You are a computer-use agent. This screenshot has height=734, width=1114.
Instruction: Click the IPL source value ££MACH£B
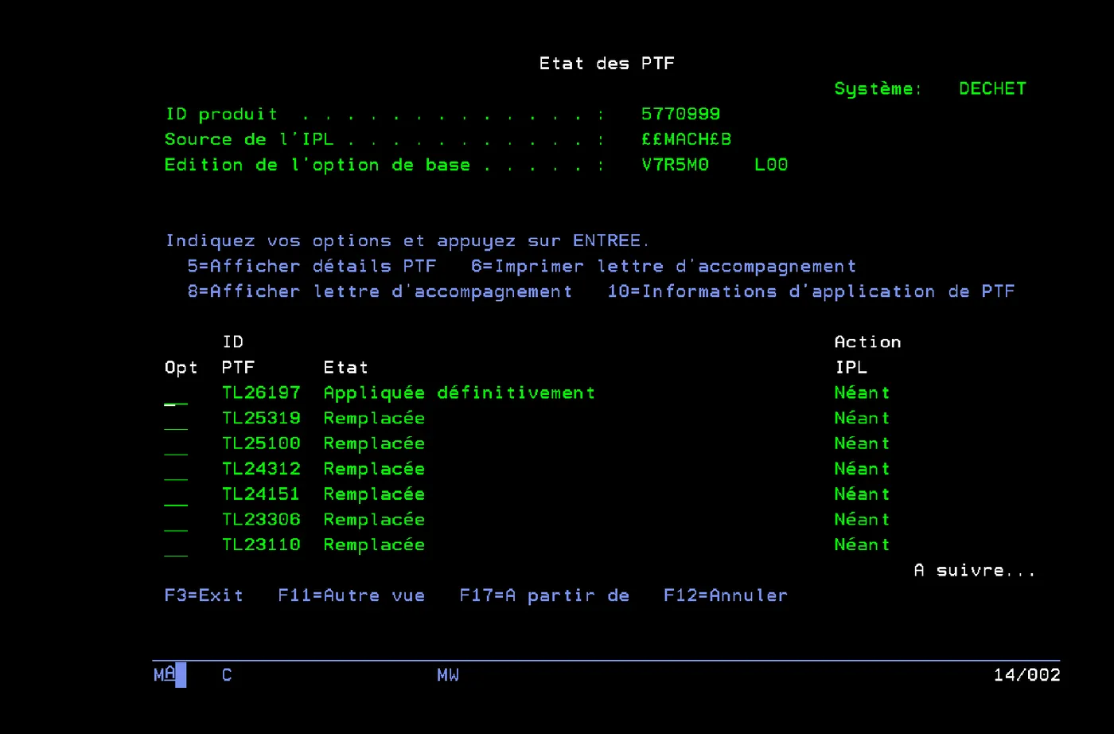tap(687, 139)
